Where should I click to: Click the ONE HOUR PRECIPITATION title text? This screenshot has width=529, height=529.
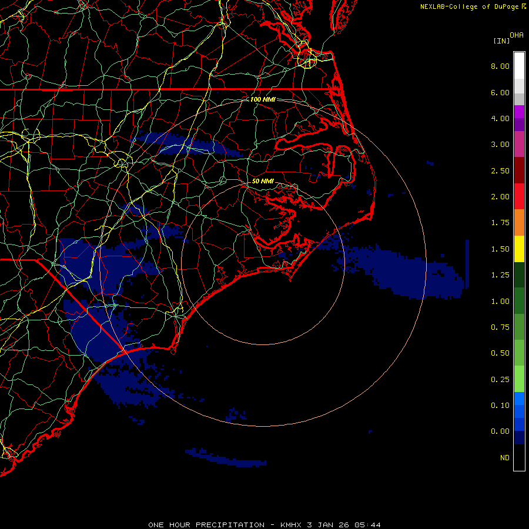coord(206,525)
